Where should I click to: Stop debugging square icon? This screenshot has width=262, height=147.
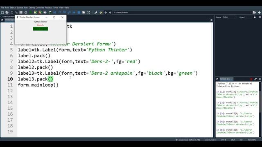(79, 13)
